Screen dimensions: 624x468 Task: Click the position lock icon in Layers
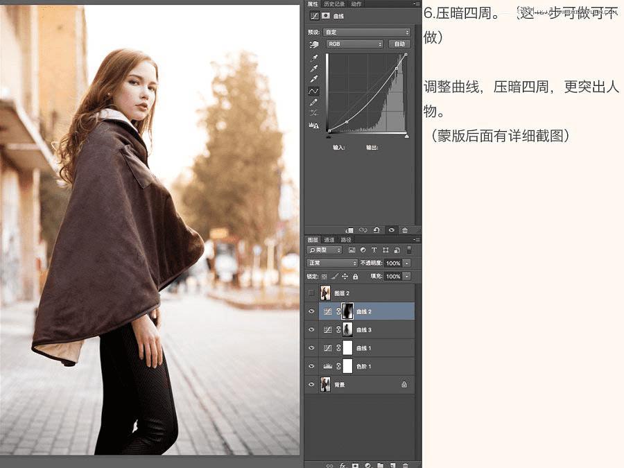[345, 276]
